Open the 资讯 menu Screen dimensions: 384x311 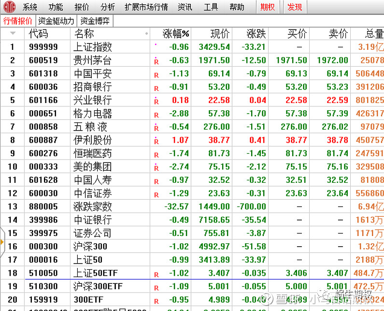click(185, 7)
